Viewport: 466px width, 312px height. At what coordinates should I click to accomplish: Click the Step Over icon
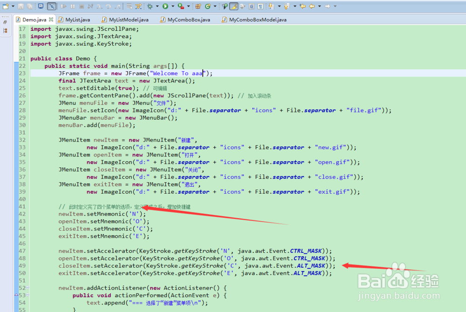(x=109, y=6)
